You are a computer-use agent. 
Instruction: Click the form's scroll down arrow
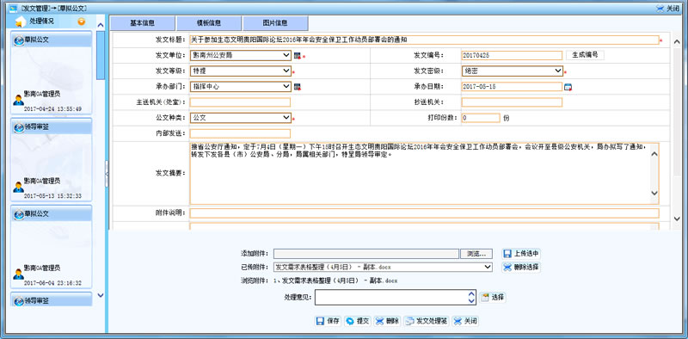coord(677,219)
